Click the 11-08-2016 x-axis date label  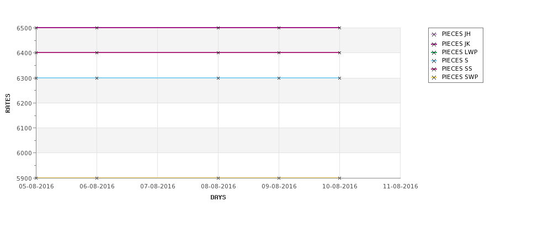coord(401,186)
